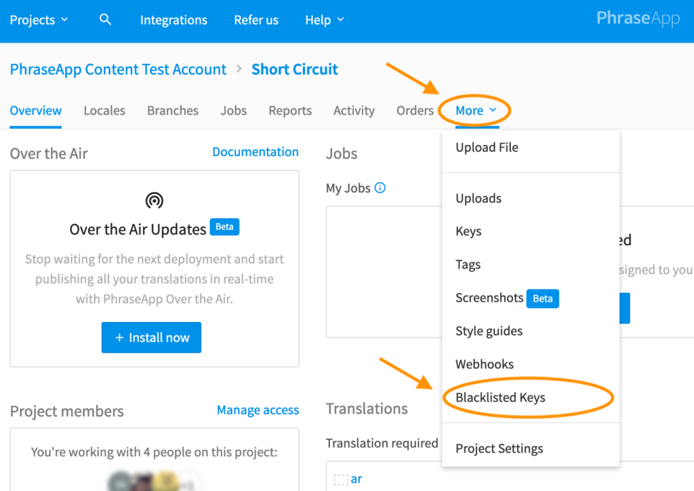Click the Project members heading
The image size is (694, 491).
pyautogui.click(x=67, y=411)
